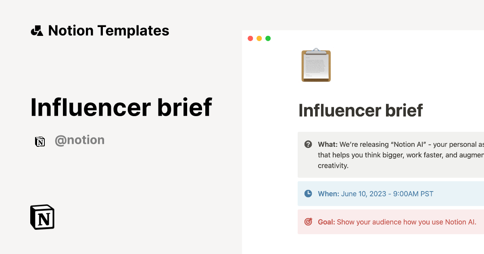Click the bold "Goal:" label
The height and width of the screenshot is (254, 484).
[x=326, y=222]
